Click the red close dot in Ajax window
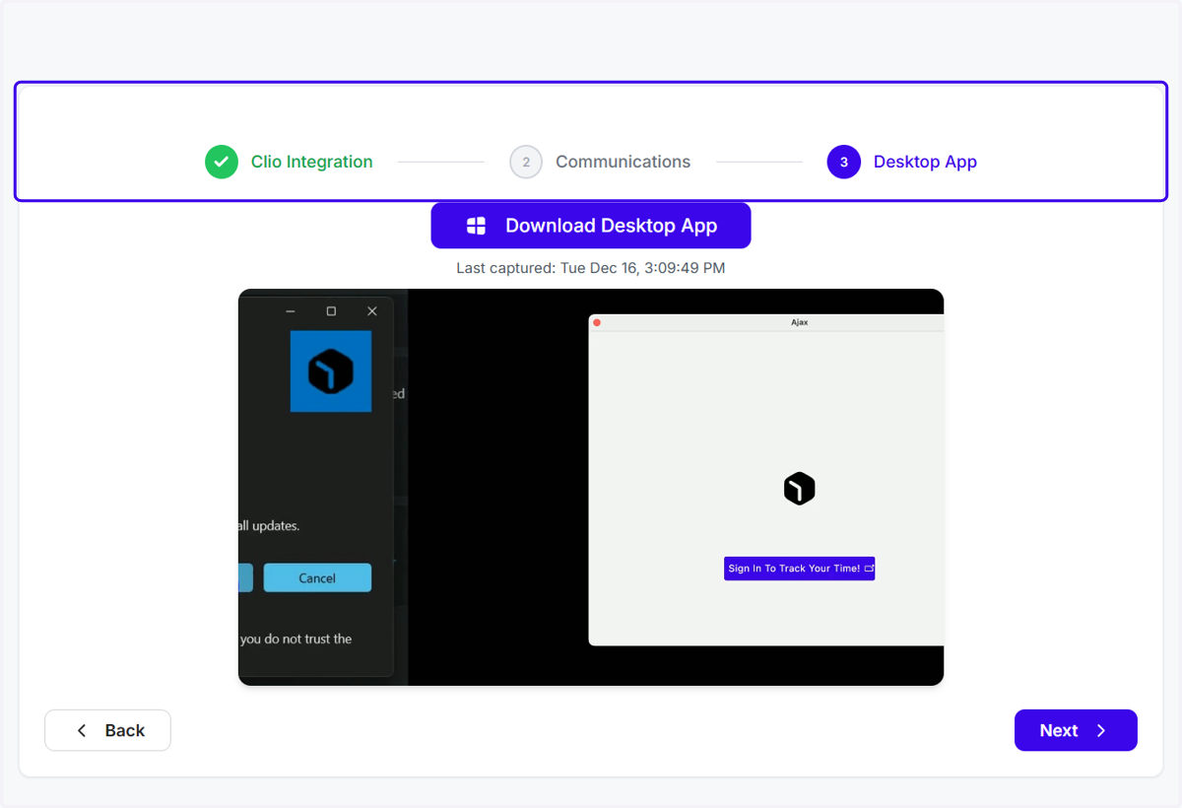The image size is (1182, 808). (597, 322)
